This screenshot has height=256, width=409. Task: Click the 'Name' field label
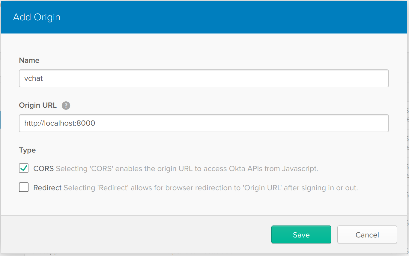(29, 60)
